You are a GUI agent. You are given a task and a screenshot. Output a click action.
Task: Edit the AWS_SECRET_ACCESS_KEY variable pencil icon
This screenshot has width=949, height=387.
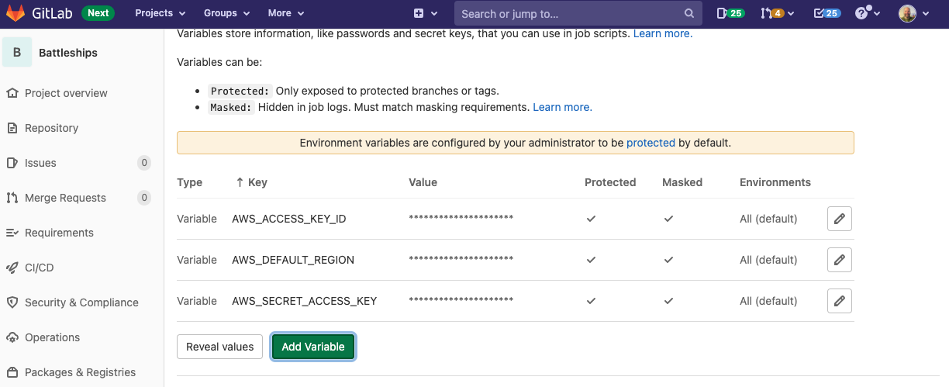coord(840,301)
